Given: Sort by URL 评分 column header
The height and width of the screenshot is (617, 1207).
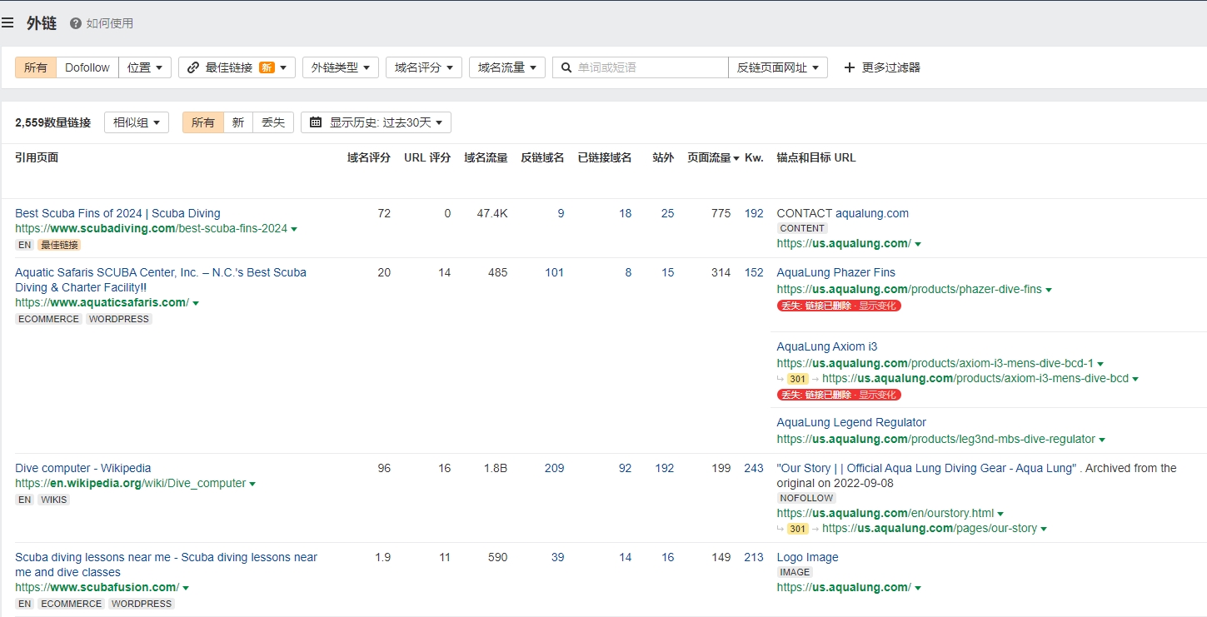Looking at the screenshot, I should [x=427, y=157].
